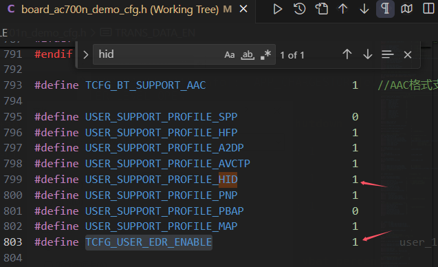The height and width of the screenshot is (267, 438).
Task: Toggle Match Case in find widget
Action: tap(230, 54)
